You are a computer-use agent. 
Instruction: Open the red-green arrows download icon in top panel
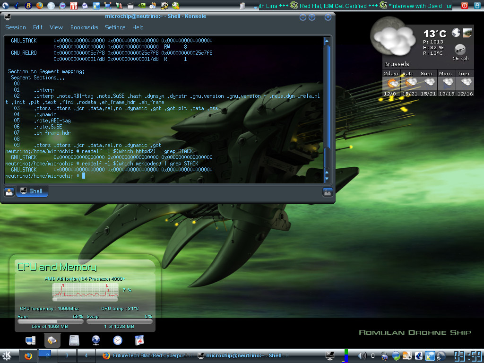119,5
